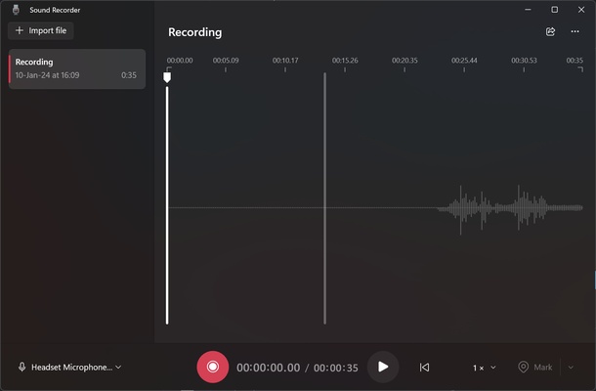Viewport: 596px width, 391px height.
Task: Expand the markers list chevron beside Mark
Action: point(571,367)
